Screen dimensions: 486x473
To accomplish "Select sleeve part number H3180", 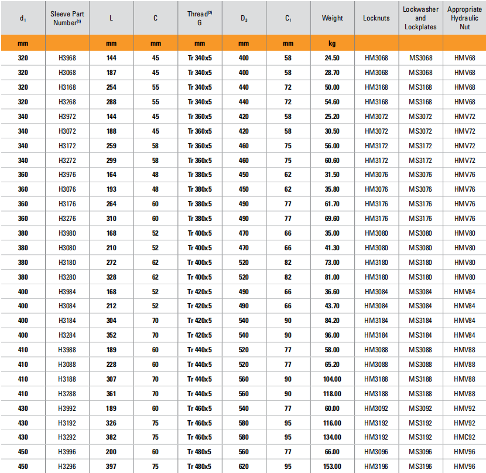I will pyautogui.click(x=67, y=263).
